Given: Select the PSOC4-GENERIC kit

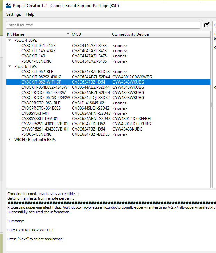Looking at the screenshot, I should (x=37, y=61).
